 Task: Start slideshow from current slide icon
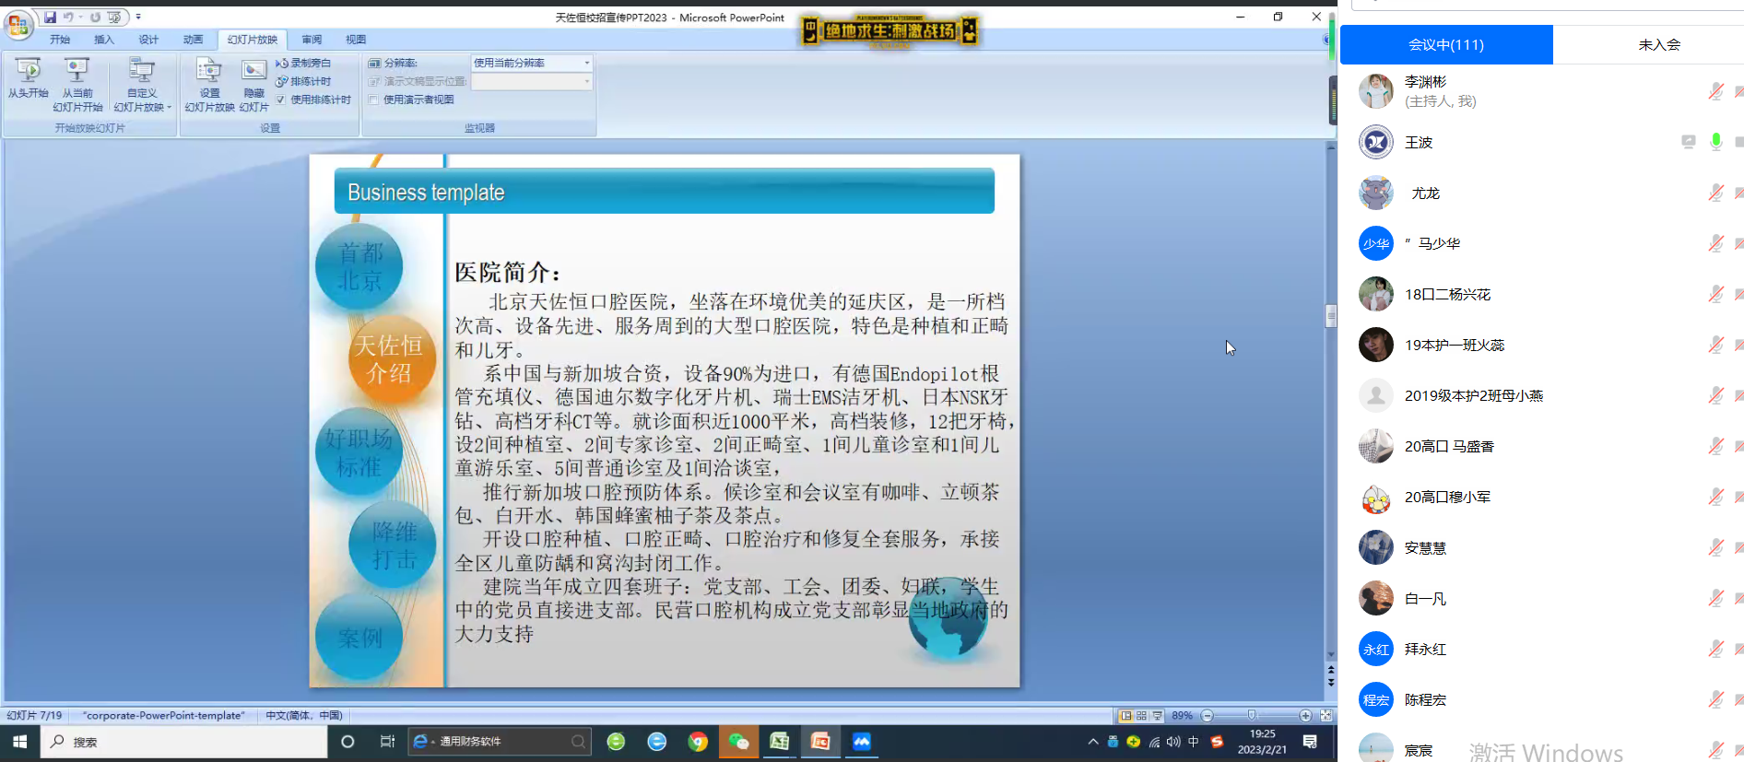77,72
